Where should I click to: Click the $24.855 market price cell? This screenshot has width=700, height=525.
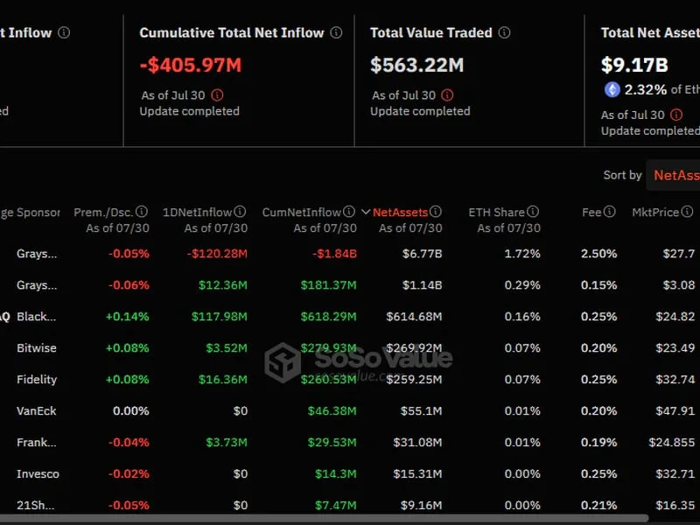pos(672,443)
